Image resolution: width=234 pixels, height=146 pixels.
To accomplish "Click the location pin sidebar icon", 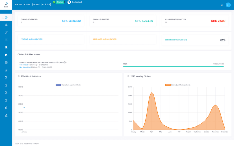I will tap(6, 47).
